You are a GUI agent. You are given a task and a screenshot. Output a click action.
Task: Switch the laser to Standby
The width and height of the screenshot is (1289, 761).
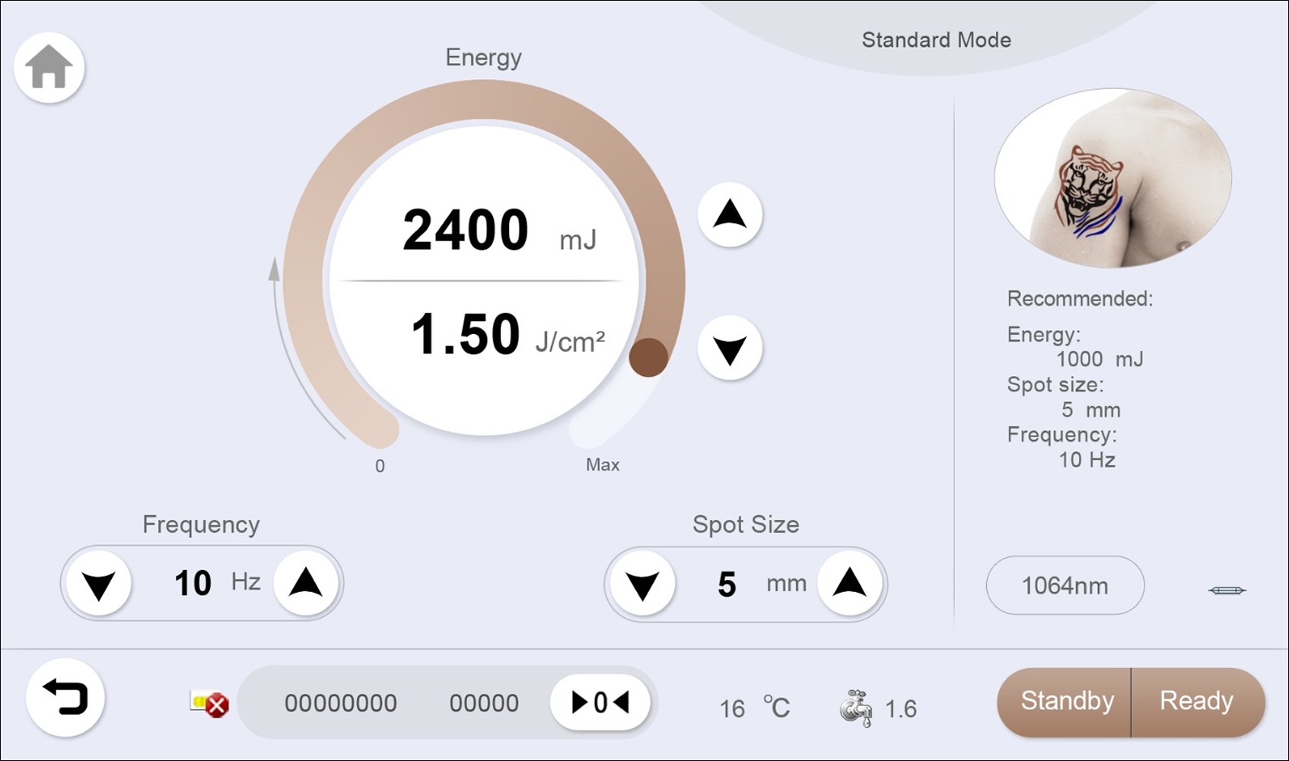(1065, 702)
